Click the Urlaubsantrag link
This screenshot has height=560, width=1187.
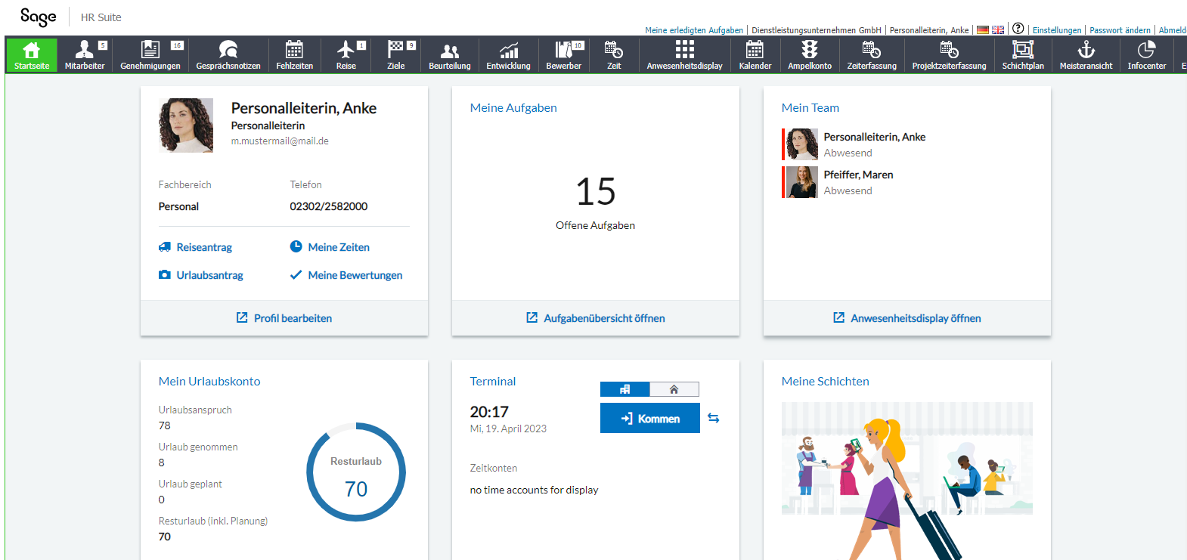tap(209, 275)
